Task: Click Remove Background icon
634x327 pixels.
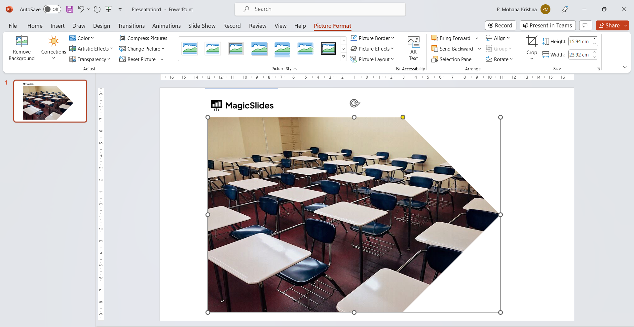Action: pos(22,41)
